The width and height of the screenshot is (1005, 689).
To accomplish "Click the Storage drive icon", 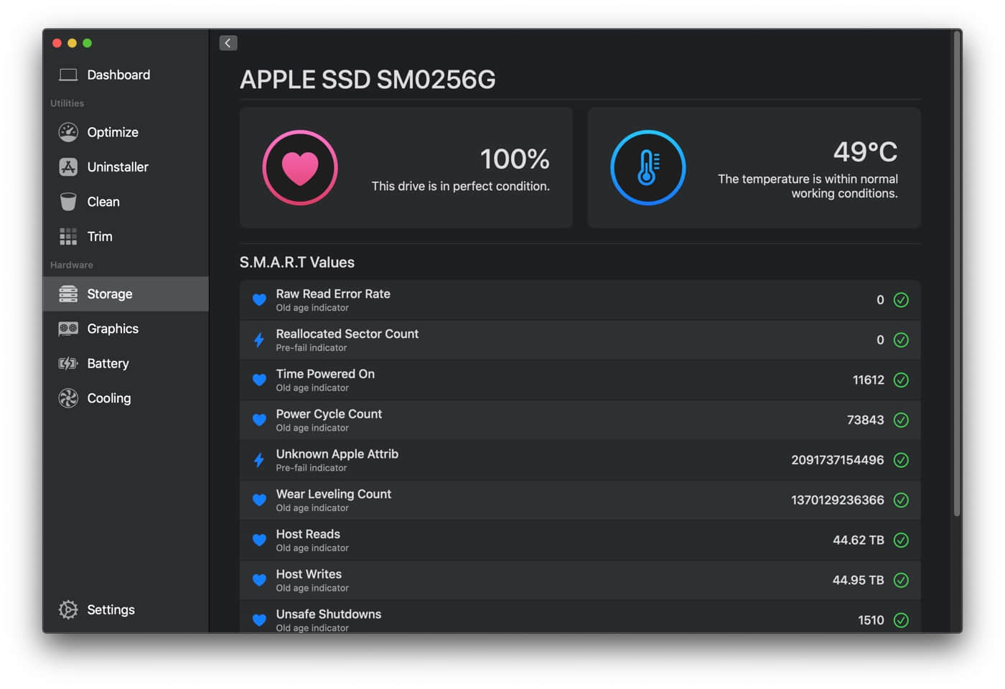I will click(x=68, y=294).
